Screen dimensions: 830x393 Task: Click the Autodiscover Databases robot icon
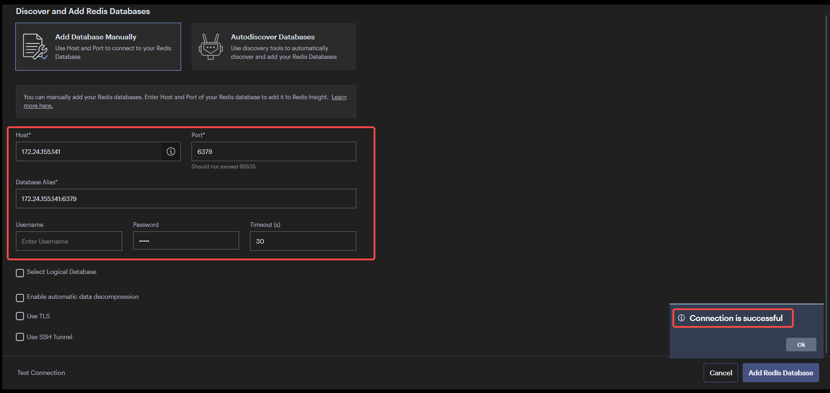coord(211,47)
